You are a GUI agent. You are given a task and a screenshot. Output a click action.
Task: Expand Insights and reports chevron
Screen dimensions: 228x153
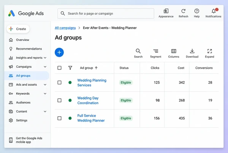click(45, 58)
